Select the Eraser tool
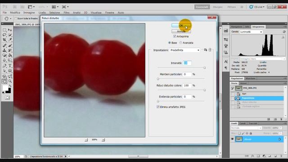This screenshot has height=162, width=288. coord(4,55)
